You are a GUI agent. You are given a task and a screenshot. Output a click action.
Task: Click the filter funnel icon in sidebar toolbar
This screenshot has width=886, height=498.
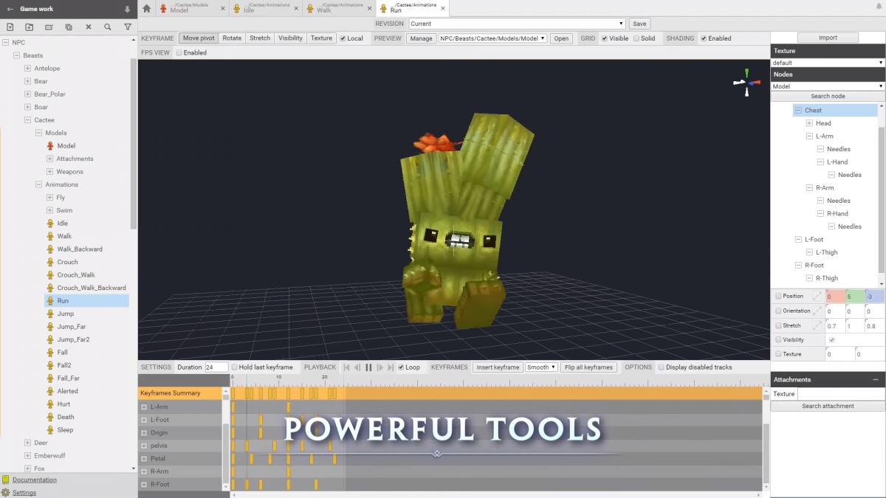(127, 27)
